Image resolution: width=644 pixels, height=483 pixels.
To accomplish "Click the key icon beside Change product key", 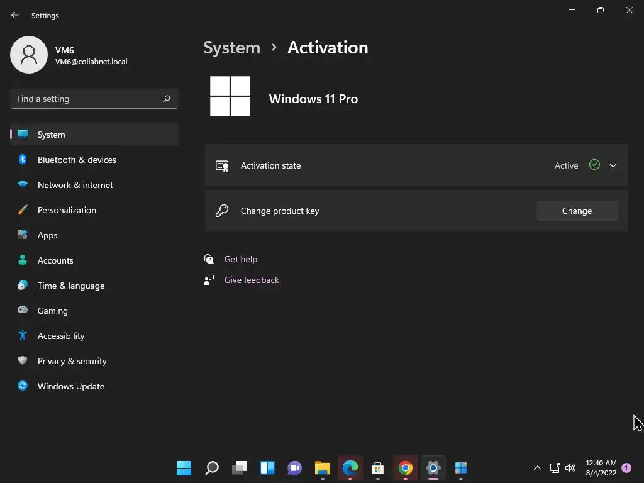I will coord(222,211).
